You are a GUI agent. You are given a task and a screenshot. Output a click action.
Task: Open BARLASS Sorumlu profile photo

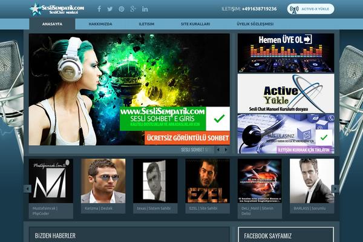coord(312,181)
